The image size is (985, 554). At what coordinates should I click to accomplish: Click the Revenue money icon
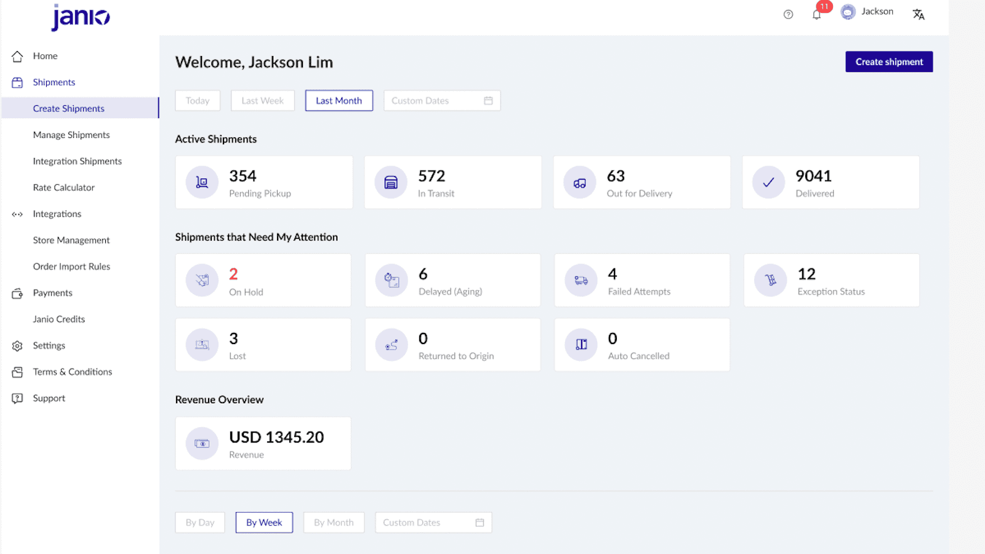[201, 443]
